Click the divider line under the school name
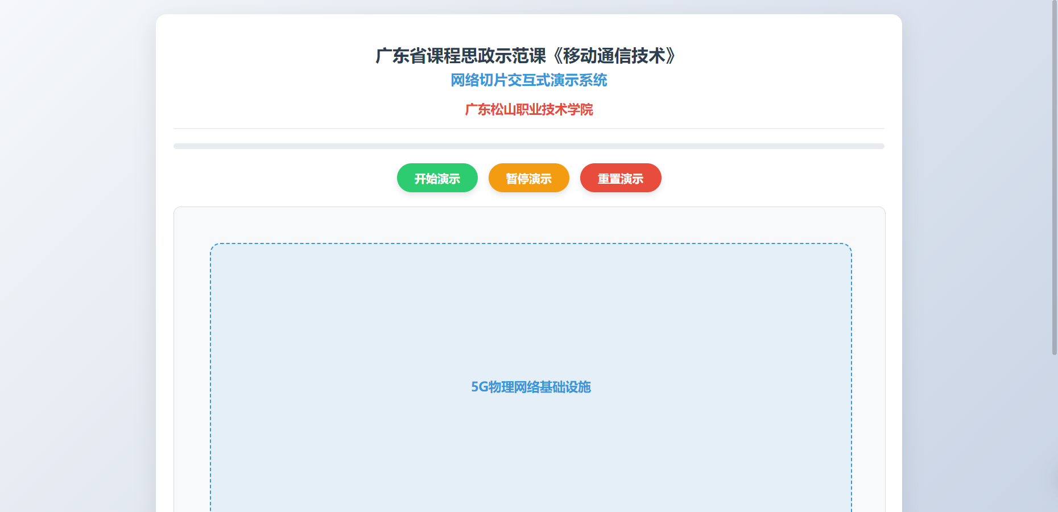 point(528,129)
